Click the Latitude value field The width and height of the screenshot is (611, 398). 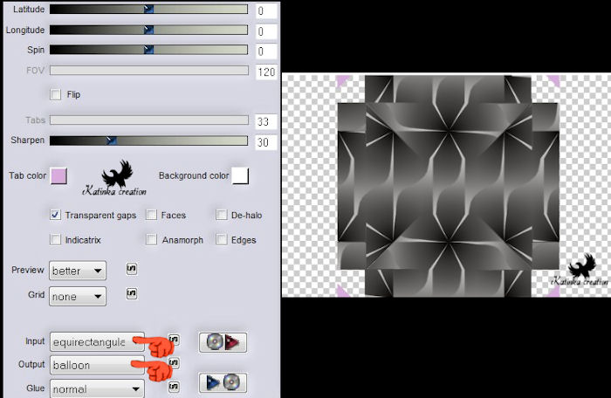[x=266, y=11]
